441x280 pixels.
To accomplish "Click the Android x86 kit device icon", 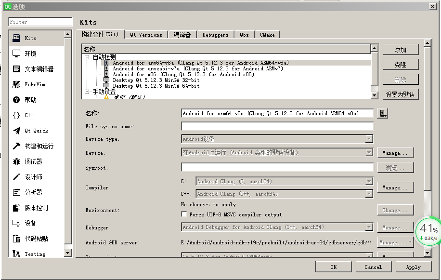I will tap(106, 74).
